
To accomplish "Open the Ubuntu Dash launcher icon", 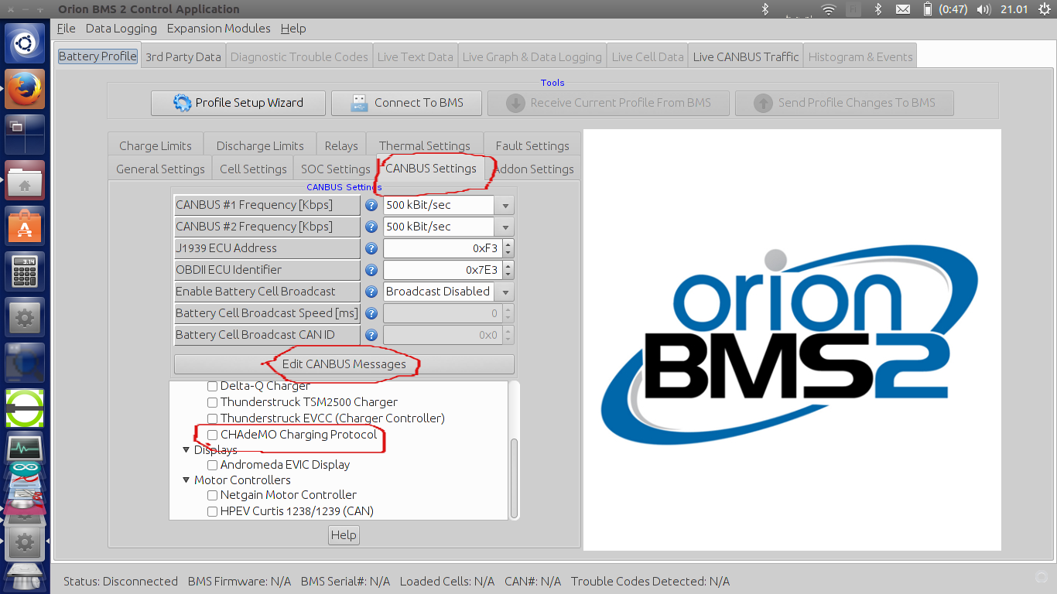I will click(25, 43).
